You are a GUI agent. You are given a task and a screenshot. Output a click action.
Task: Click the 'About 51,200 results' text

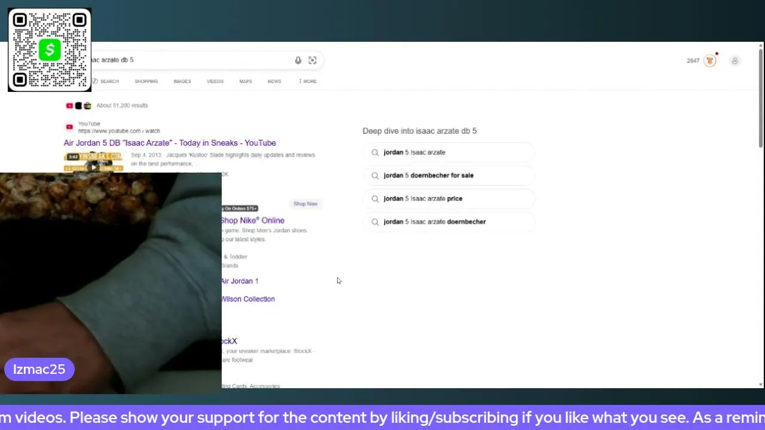click(122, 106)
